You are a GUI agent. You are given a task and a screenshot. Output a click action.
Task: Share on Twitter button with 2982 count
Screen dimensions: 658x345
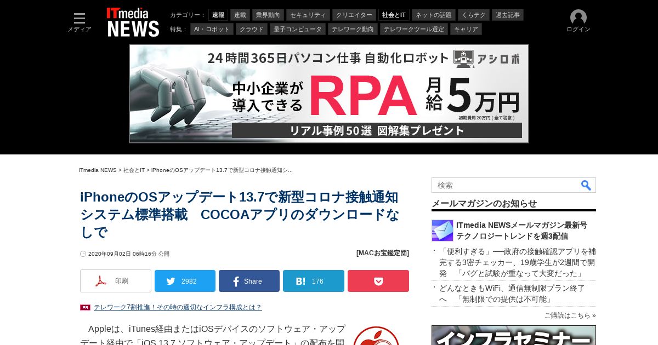[185, 281]
